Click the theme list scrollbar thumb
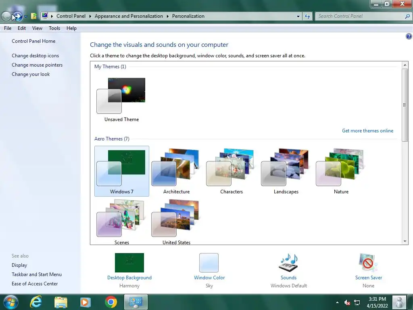 coord(405,105)
